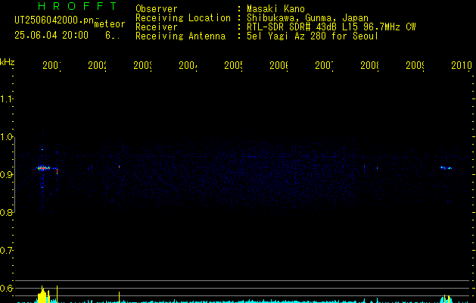Click the tallest yellow intensity spike at bottom
The height and width of the screenshot is (303, 476).
point(57,293)
